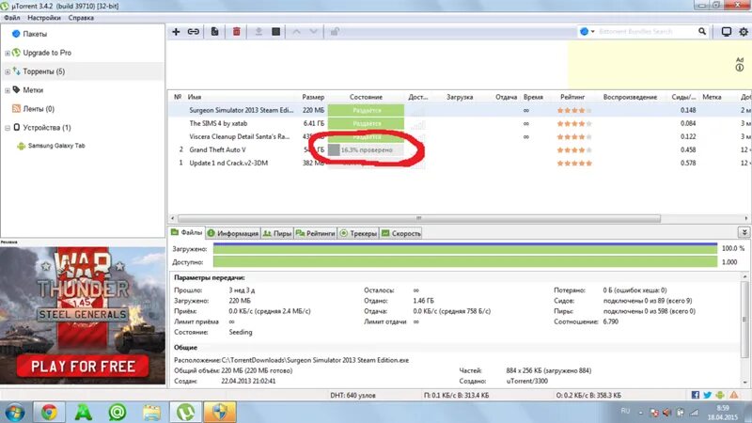
Task: Select Grand Theft Auto V torrent
Action: point(217,149)
